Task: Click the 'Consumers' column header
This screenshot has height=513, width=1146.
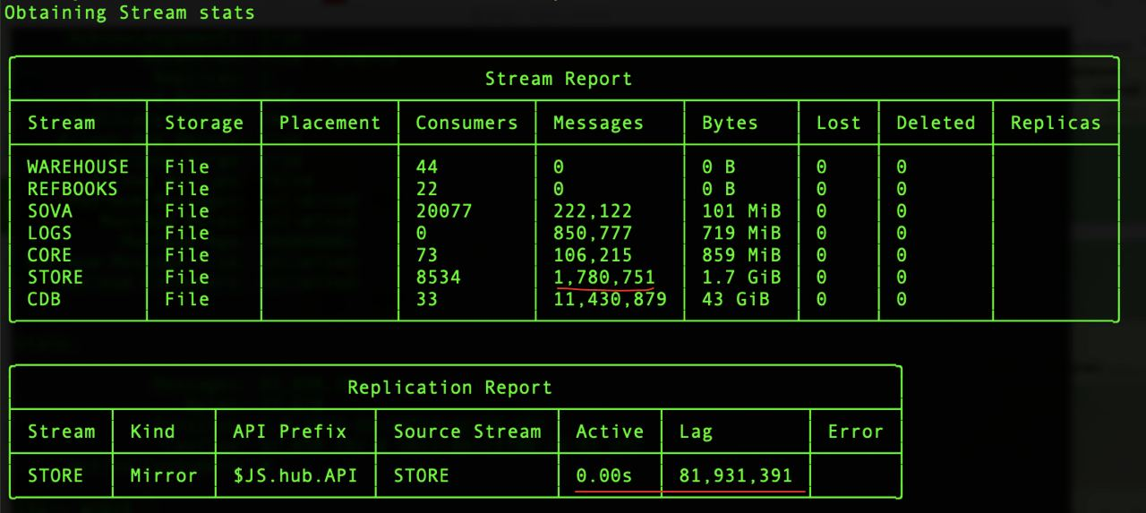Action: pyautogui.click(x=466, y=123)
